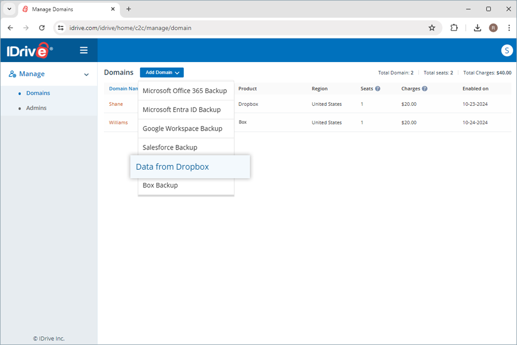Screen dimensions: 517x345
Task: Toggle the hamburger sidebar menu
Action: [84, 50]
